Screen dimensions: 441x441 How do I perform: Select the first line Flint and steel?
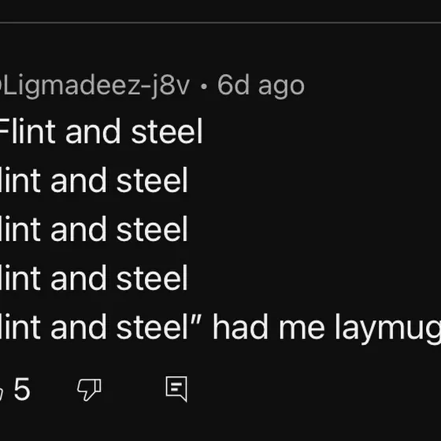click(101, 132)
